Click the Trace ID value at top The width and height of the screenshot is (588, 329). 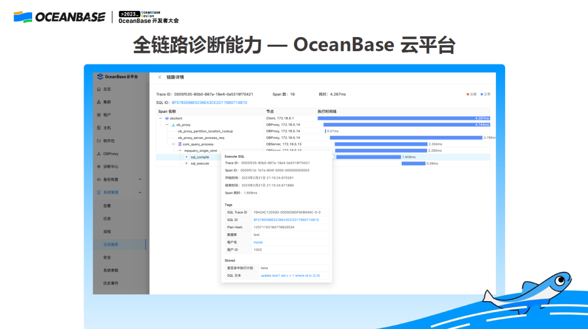pos(213,94)
